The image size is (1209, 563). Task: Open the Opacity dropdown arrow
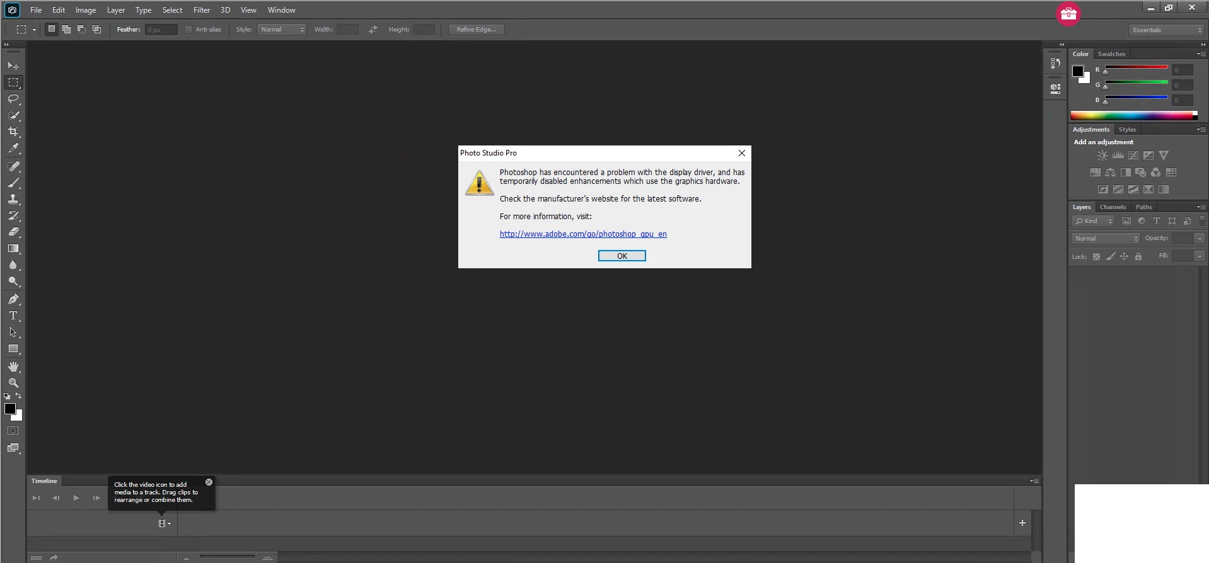1200,239
